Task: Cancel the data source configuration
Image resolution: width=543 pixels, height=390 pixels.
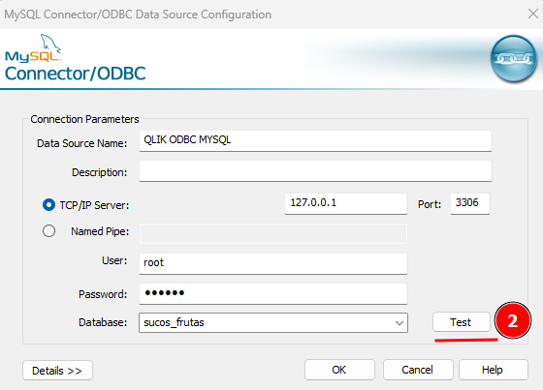Action: pyautogui.click(x=418, y=370)
